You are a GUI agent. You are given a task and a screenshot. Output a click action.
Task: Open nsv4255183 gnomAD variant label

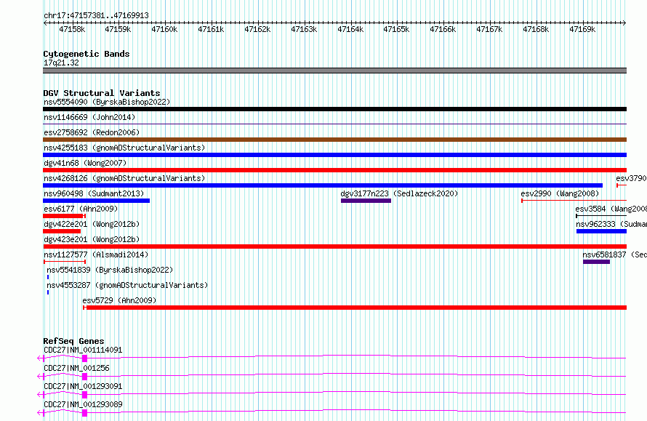(x=124, y=148)
